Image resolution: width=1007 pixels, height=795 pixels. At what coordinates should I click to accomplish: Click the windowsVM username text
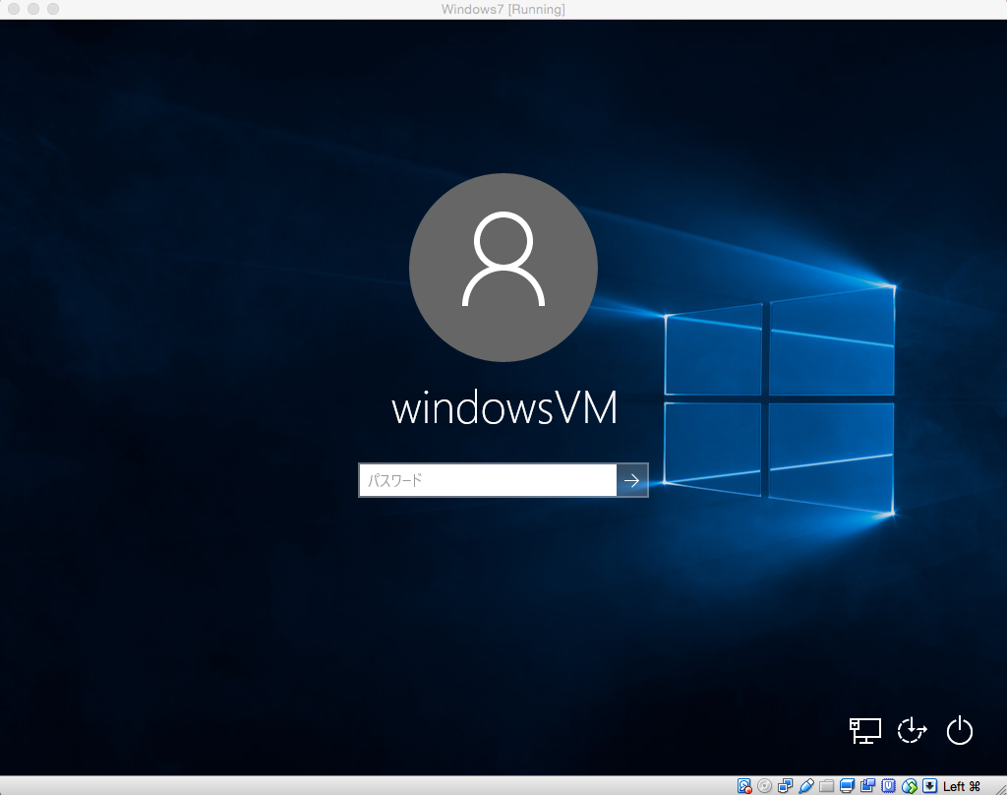pos(504,408)
